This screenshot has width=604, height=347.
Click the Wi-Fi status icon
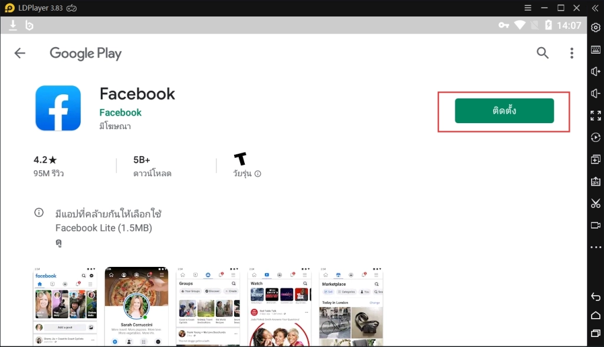(520, 25)
